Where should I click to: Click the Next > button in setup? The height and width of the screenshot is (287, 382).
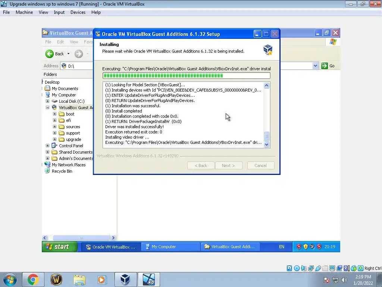coord(229,166)
